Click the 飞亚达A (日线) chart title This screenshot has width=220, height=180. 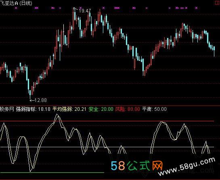point(16,3)
